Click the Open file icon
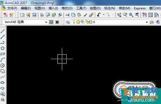The image size is (161, 104). pos(28,15)
